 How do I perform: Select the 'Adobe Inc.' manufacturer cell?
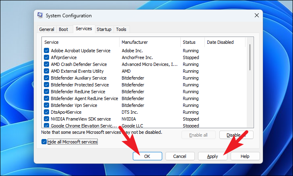[132, 51]
